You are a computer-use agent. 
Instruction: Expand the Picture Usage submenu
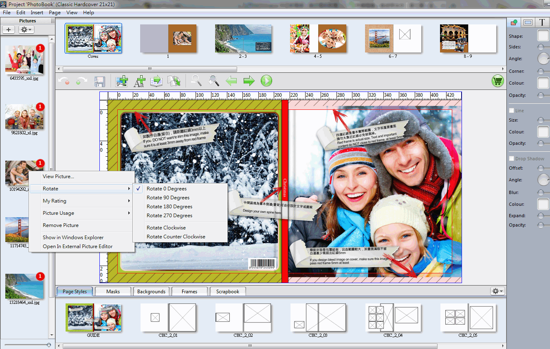click(x=82, y=213)
